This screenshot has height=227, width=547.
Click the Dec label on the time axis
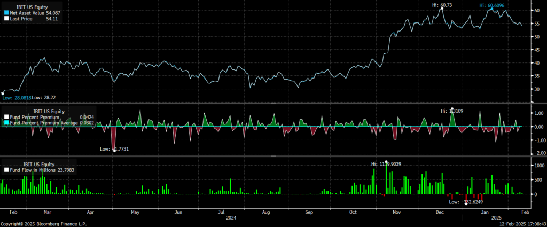[x=440, y=212]
